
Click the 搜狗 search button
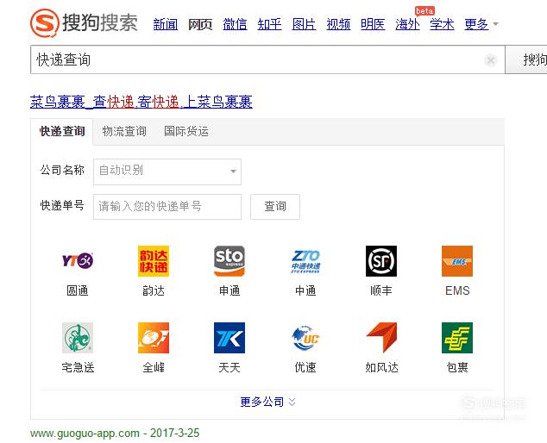pyautogui.click(x=526, y=59)
